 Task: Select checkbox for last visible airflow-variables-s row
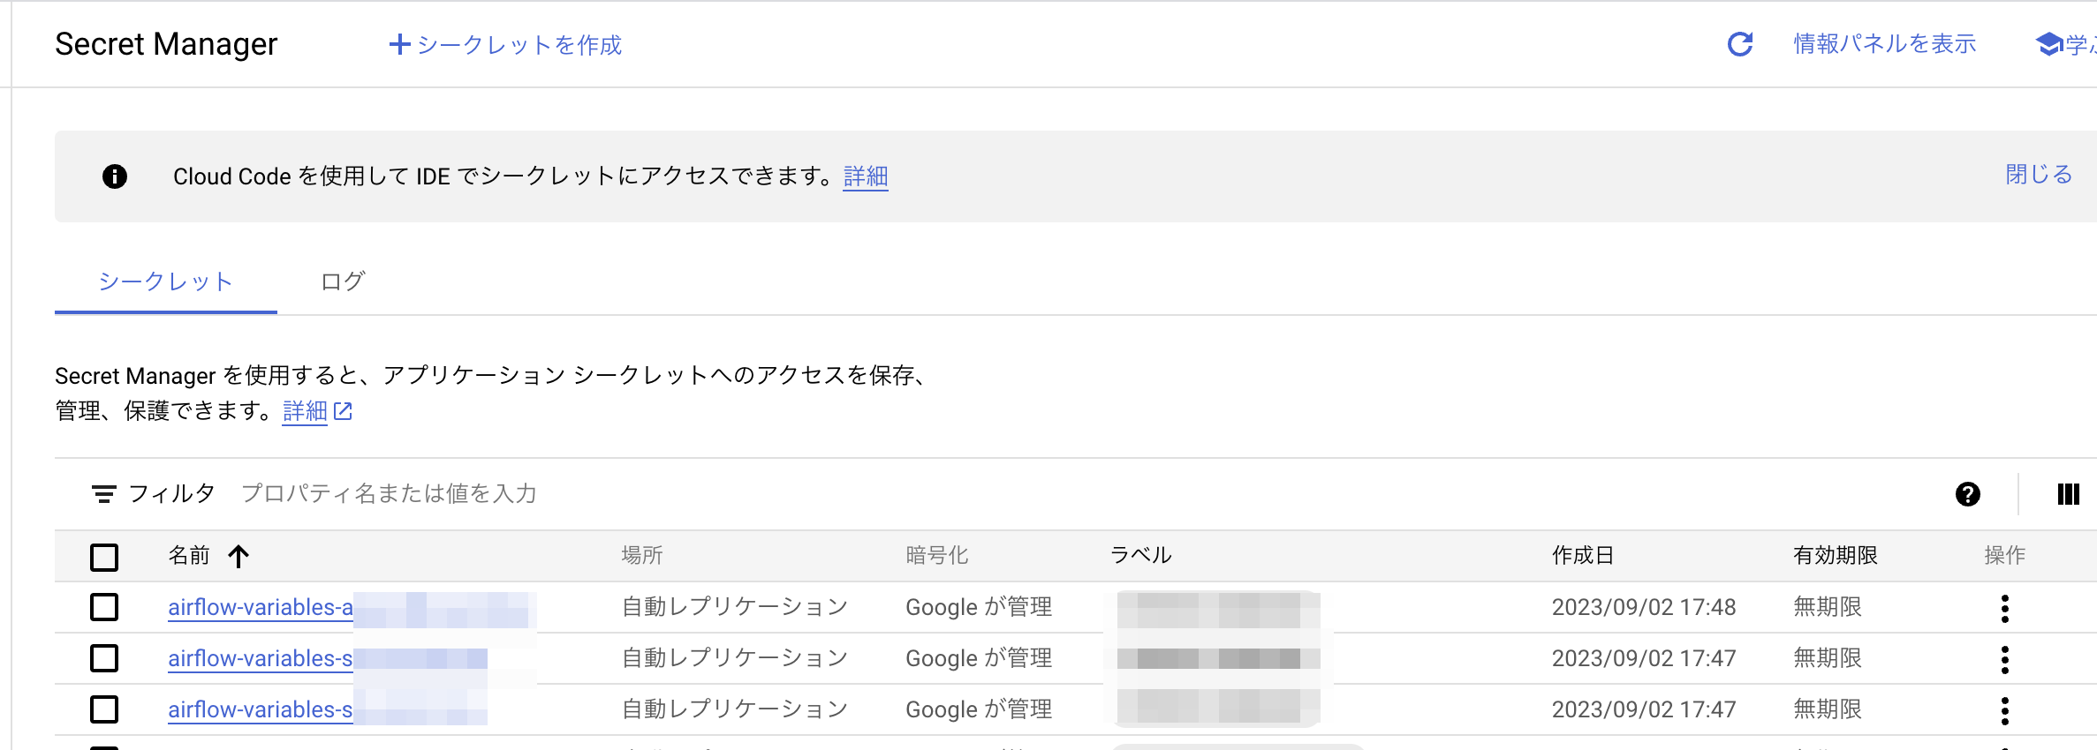click(x=104, y=709)
